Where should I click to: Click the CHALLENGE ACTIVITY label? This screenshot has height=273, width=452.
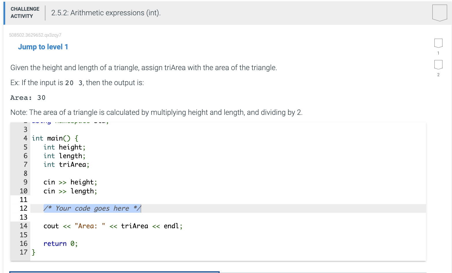25,13
